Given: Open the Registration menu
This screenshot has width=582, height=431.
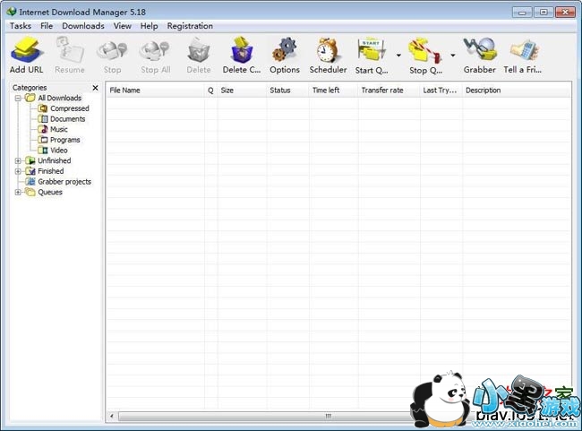Looking at the screenshot, I should [190, 26].
